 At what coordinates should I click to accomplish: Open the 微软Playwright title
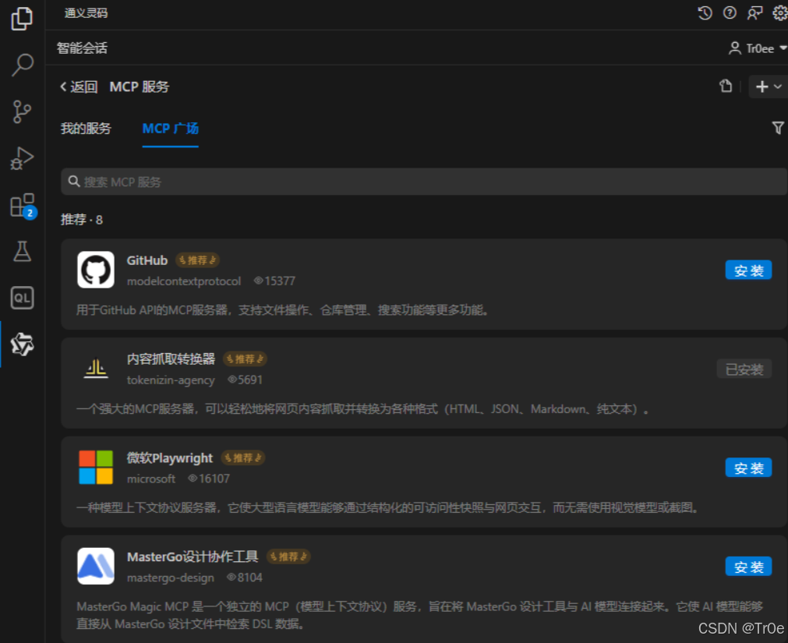tap(170, 458)
